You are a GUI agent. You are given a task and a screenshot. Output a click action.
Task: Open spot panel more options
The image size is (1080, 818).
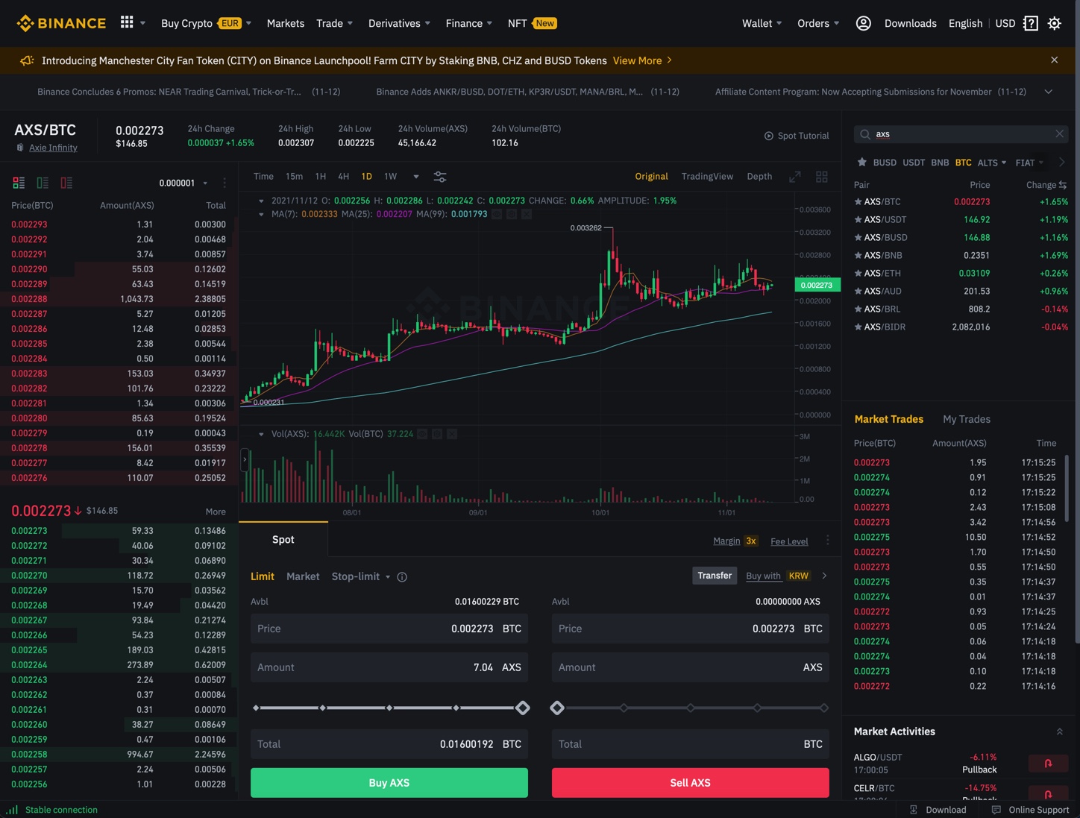coord(827,541)
